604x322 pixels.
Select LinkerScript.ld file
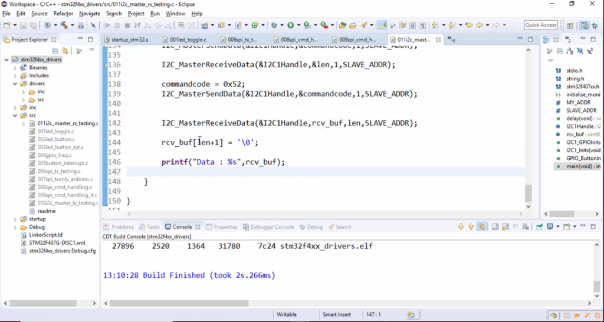click(42, 235)
